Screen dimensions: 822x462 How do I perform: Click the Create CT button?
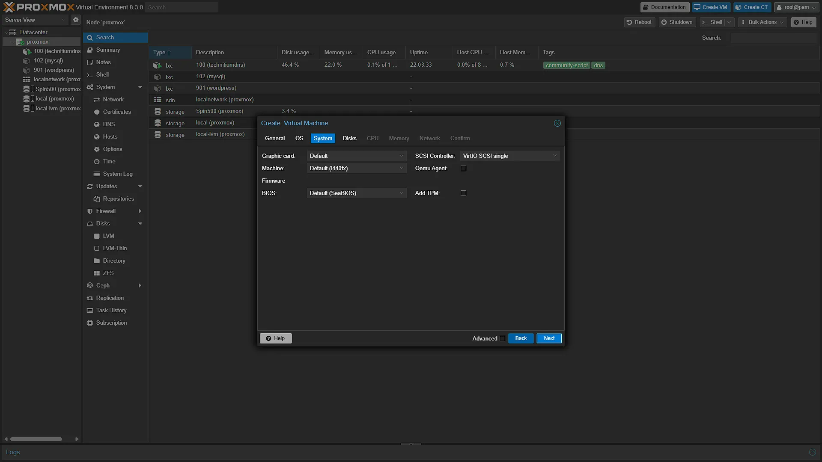pos(752,7)
